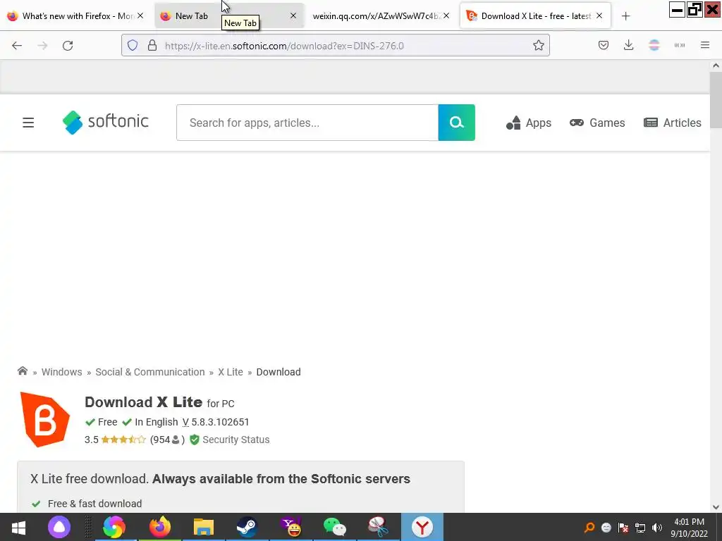Click the star rating display
The height and width of the screenshot is (541, 722).
[123, 440]
